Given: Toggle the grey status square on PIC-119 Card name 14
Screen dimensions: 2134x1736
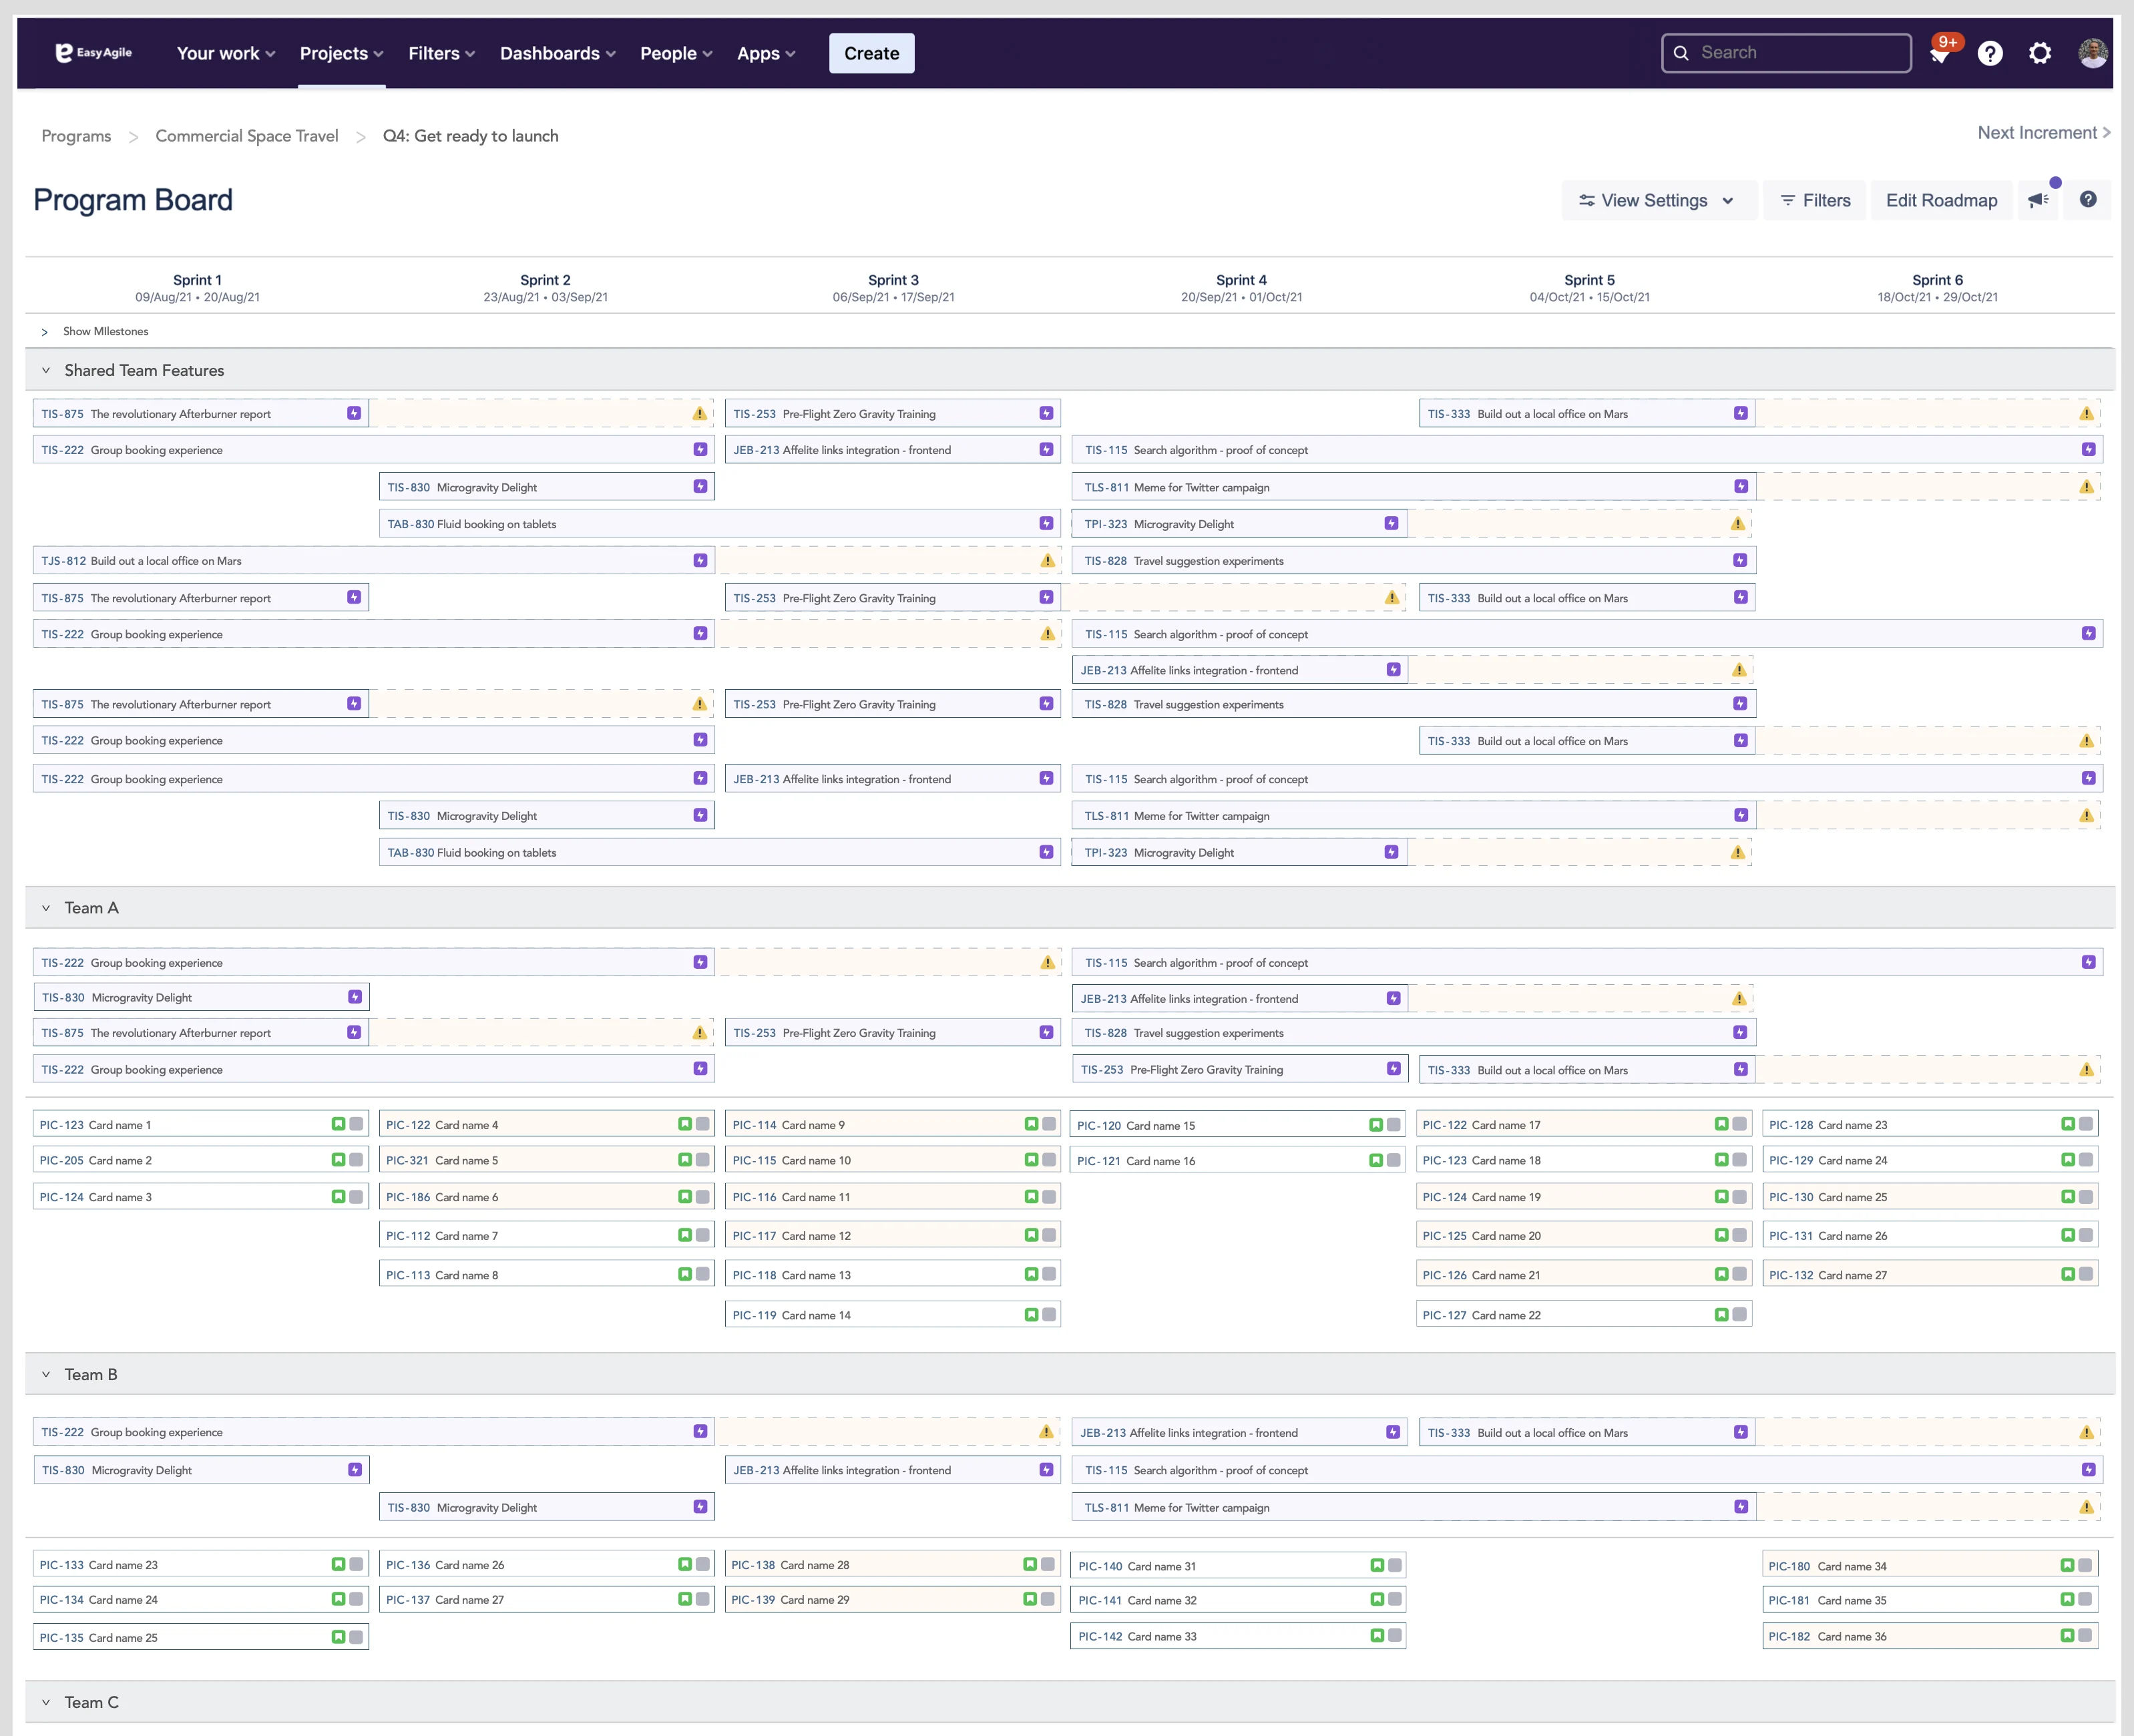Looking at the screenshot, I should (x=1049, y=1315).
